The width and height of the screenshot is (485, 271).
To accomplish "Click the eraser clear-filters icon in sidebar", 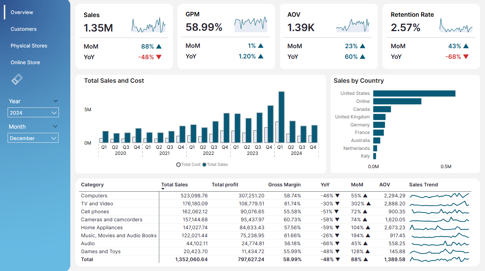I will click(x=17, y=79).
